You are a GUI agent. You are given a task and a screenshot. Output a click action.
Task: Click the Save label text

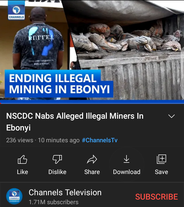click(162, 172)
